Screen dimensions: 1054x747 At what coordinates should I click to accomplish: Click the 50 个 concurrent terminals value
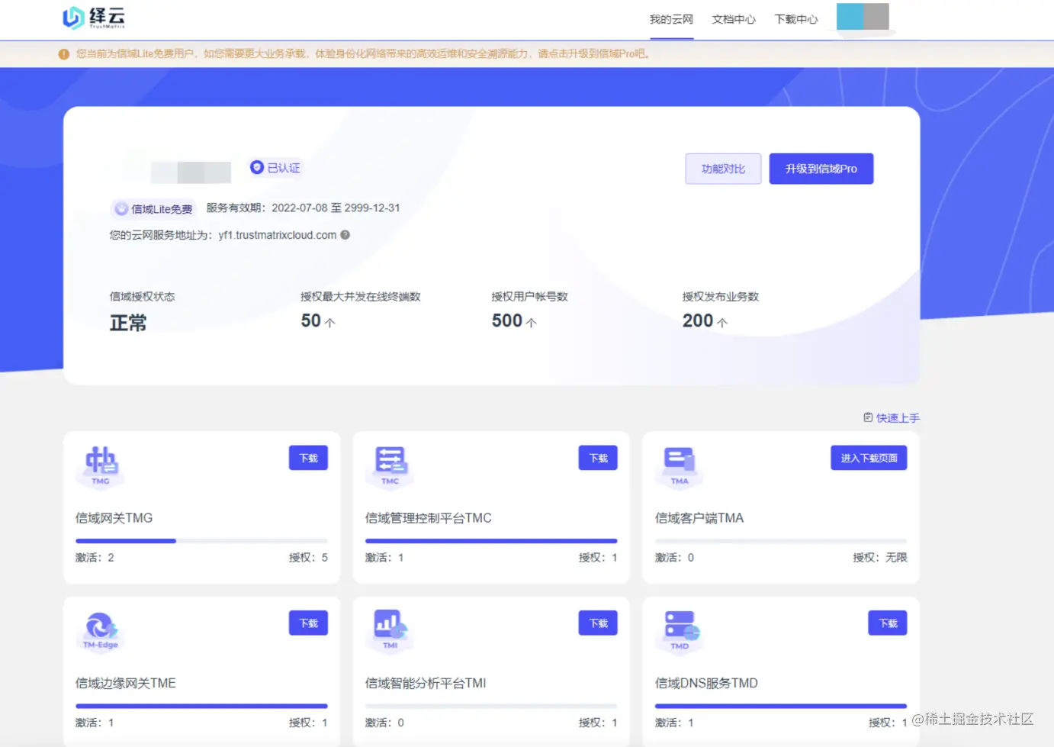tap(318, 321)
